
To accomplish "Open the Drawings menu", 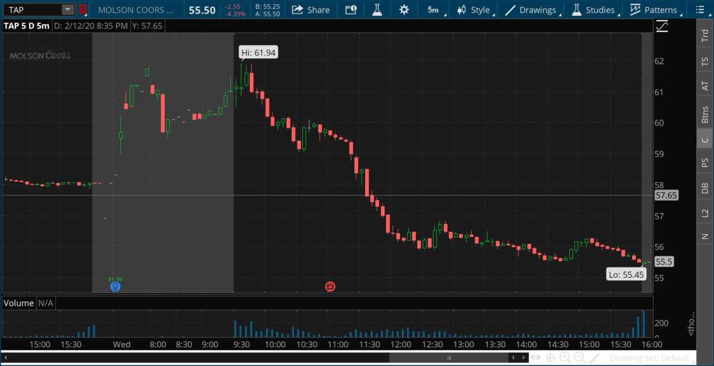I will click(532, 10).
